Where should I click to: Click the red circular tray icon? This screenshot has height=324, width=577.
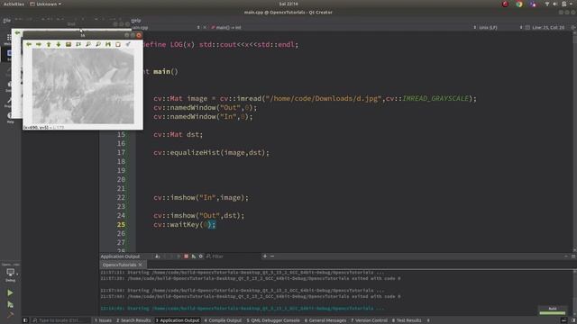pos(505,4)
